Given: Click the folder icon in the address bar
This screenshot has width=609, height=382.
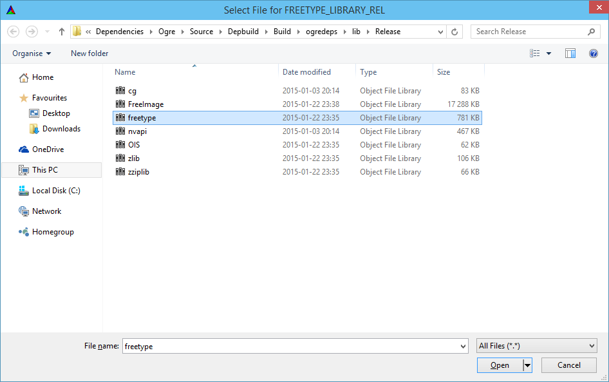Looking at the screenshot, I should coord(77,31).
